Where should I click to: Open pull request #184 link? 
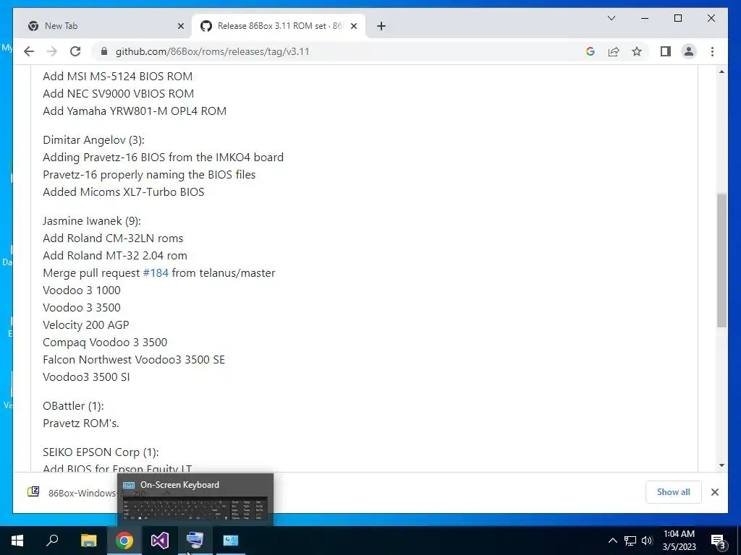tap(156, 272)
